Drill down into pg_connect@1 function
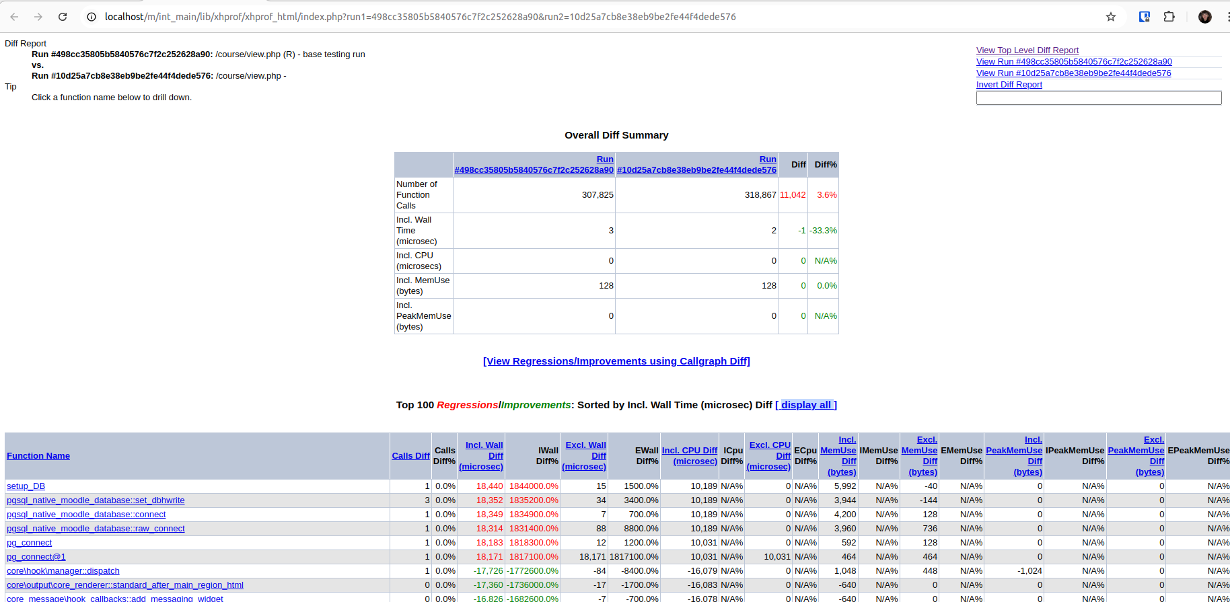1230x602 pixels. (x=36, y=557)
